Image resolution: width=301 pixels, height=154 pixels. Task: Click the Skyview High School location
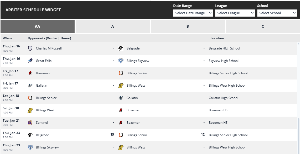(224, 61)
